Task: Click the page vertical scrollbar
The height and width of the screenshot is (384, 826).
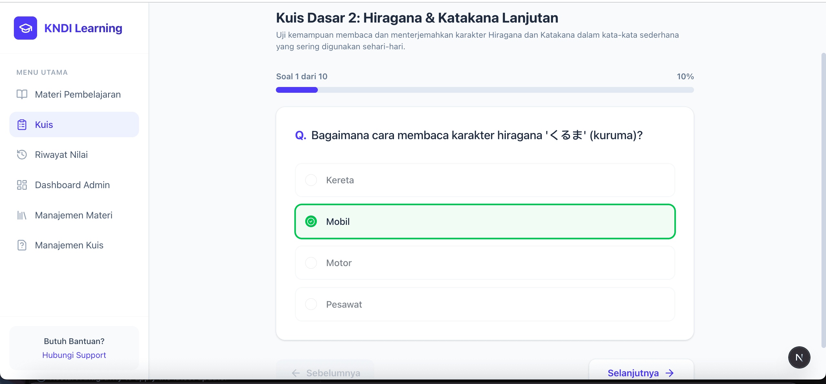Action: (x=823, y=200)
